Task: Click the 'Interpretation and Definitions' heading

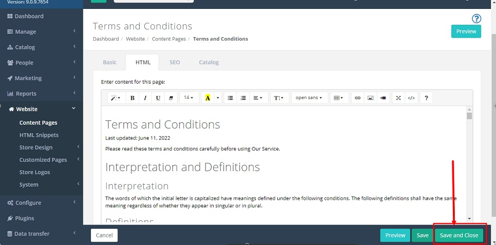Action: pos(183,167)
